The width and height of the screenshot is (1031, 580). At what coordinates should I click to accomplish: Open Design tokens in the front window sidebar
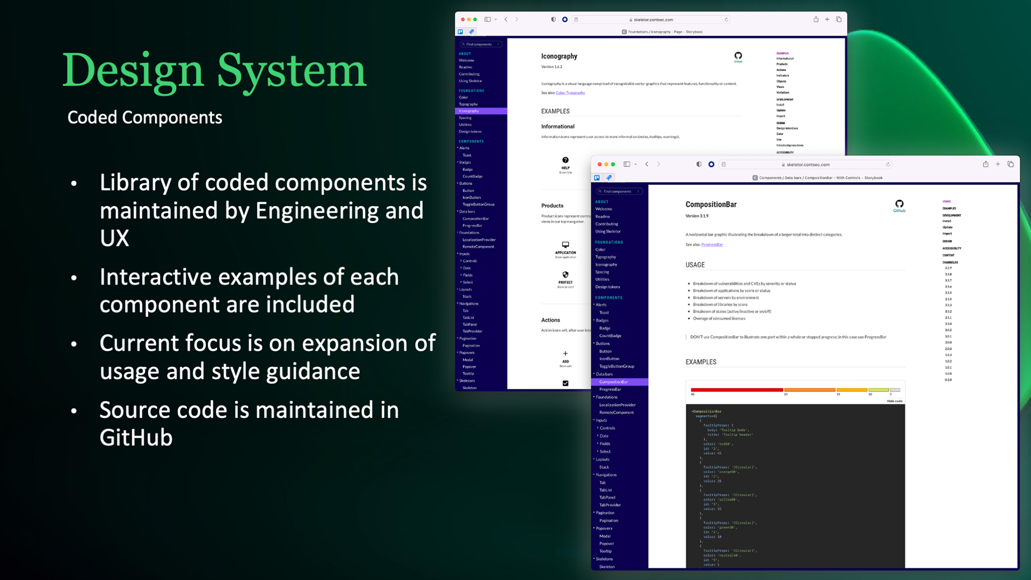point(607,287)
